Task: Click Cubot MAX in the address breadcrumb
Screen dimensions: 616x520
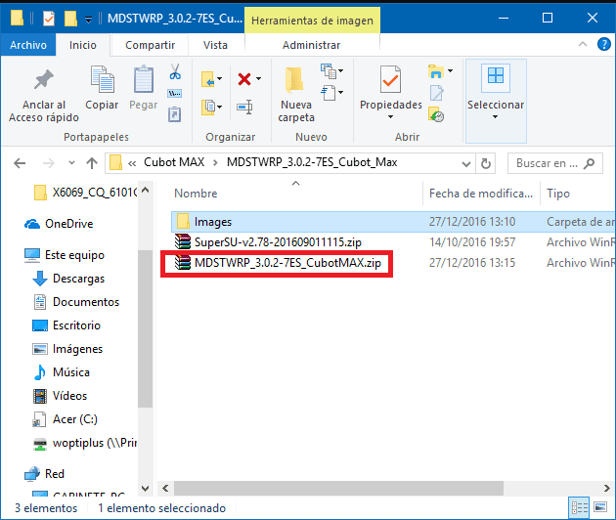Action: coord(174,162)
